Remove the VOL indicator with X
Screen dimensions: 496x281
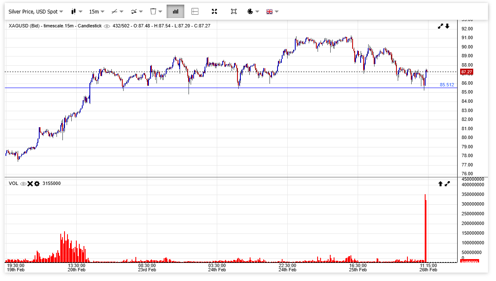[x=30, y=184]
